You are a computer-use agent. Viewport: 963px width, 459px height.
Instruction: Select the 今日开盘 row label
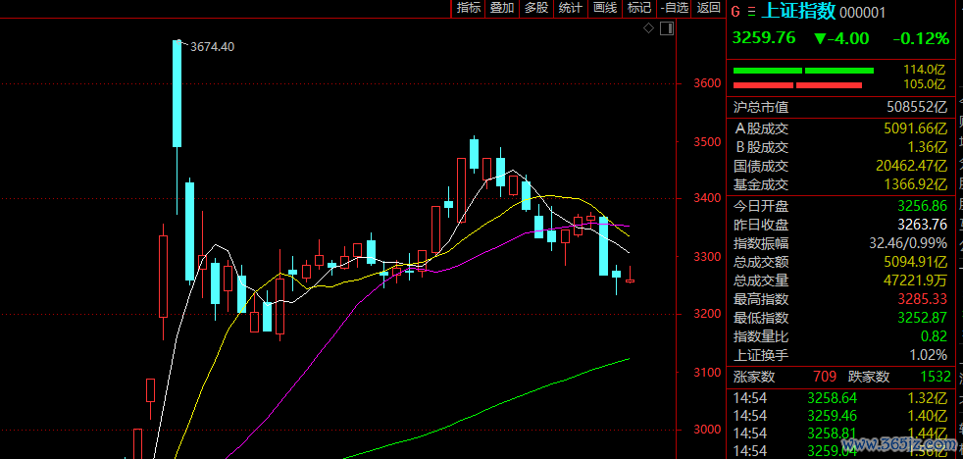pyautogui.click(x=761, y=205)
